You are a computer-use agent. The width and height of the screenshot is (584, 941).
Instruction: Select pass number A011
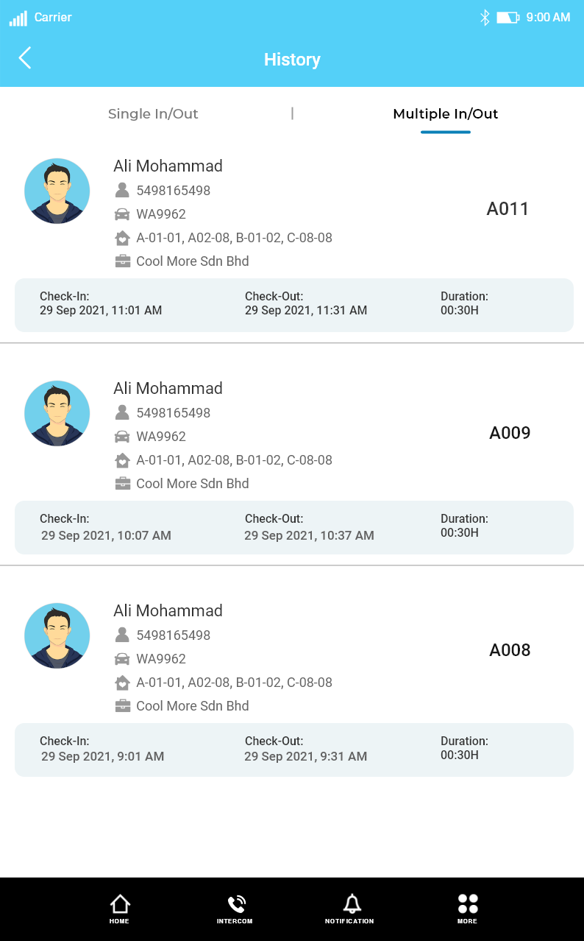[508, 209]
